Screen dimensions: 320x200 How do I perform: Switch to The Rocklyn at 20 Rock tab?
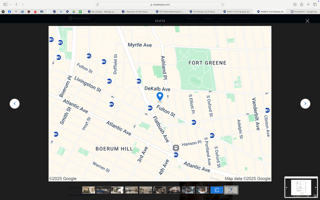[x=203, y=12]
